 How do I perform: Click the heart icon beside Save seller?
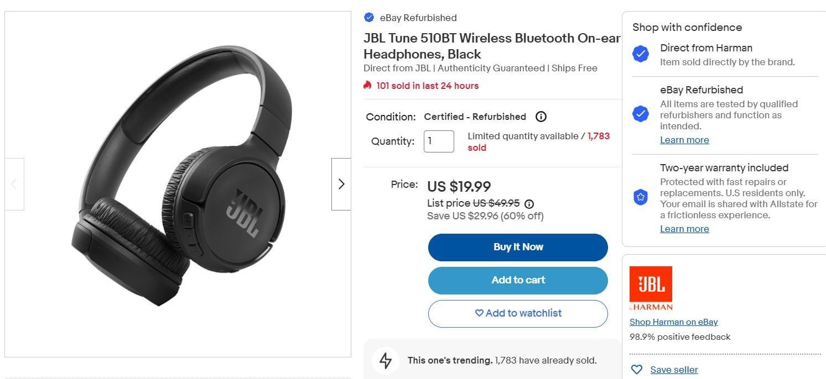pos(637,370)
